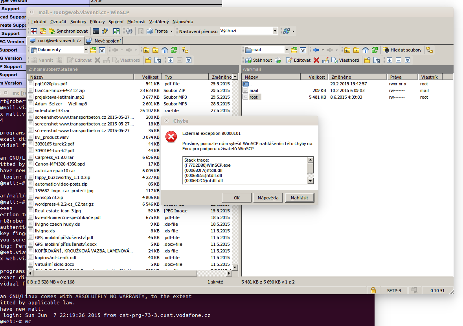This screenshot has width=463, height=326.
Task: Expand the remote mail directory dropdown
Action: (286, 50)
